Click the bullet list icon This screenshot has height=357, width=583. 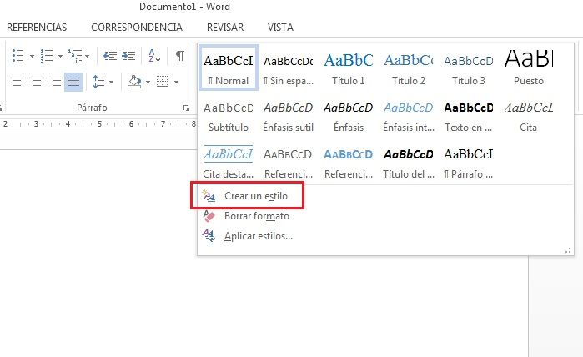tap(18, 56)
